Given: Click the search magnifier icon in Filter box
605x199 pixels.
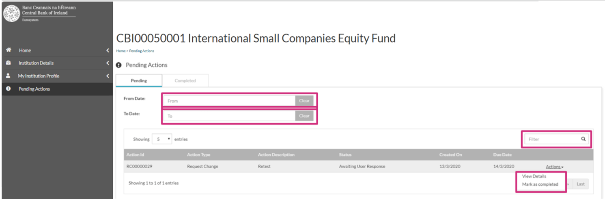Looking at the screenshot, I should [583, 139].
